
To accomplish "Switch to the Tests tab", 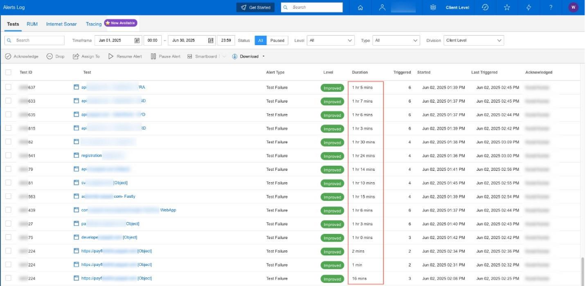I will (13, 24).
